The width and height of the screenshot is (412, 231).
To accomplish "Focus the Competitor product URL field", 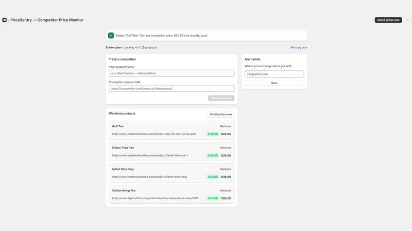I will click(x=171, y=88).
